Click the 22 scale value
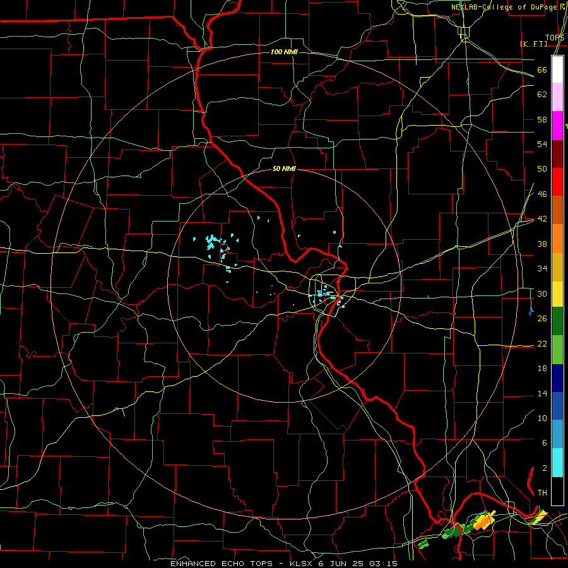 click(542, 343)
